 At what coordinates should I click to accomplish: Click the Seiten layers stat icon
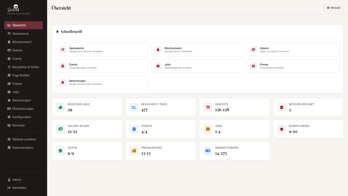pos(60,151)
